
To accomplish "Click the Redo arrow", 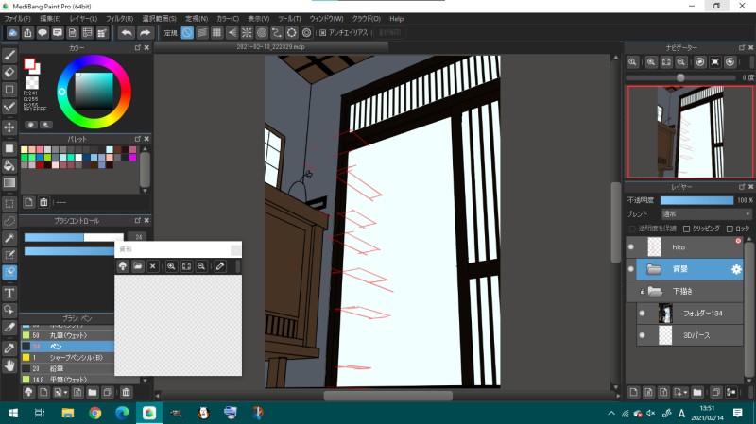I will click(x=145, y=33).
